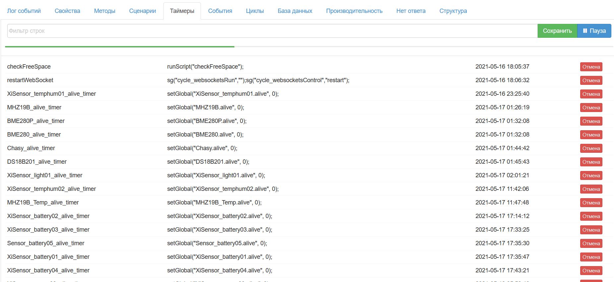Go to the Сценарии tab
Screen dimensions: 614x282
coord(143,11)
